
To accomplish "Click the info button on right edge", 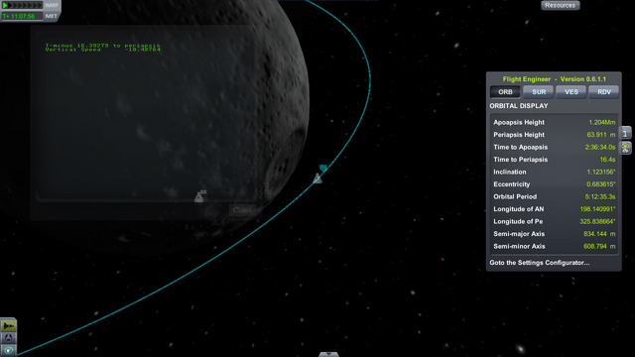I will [x=626, y=132].
